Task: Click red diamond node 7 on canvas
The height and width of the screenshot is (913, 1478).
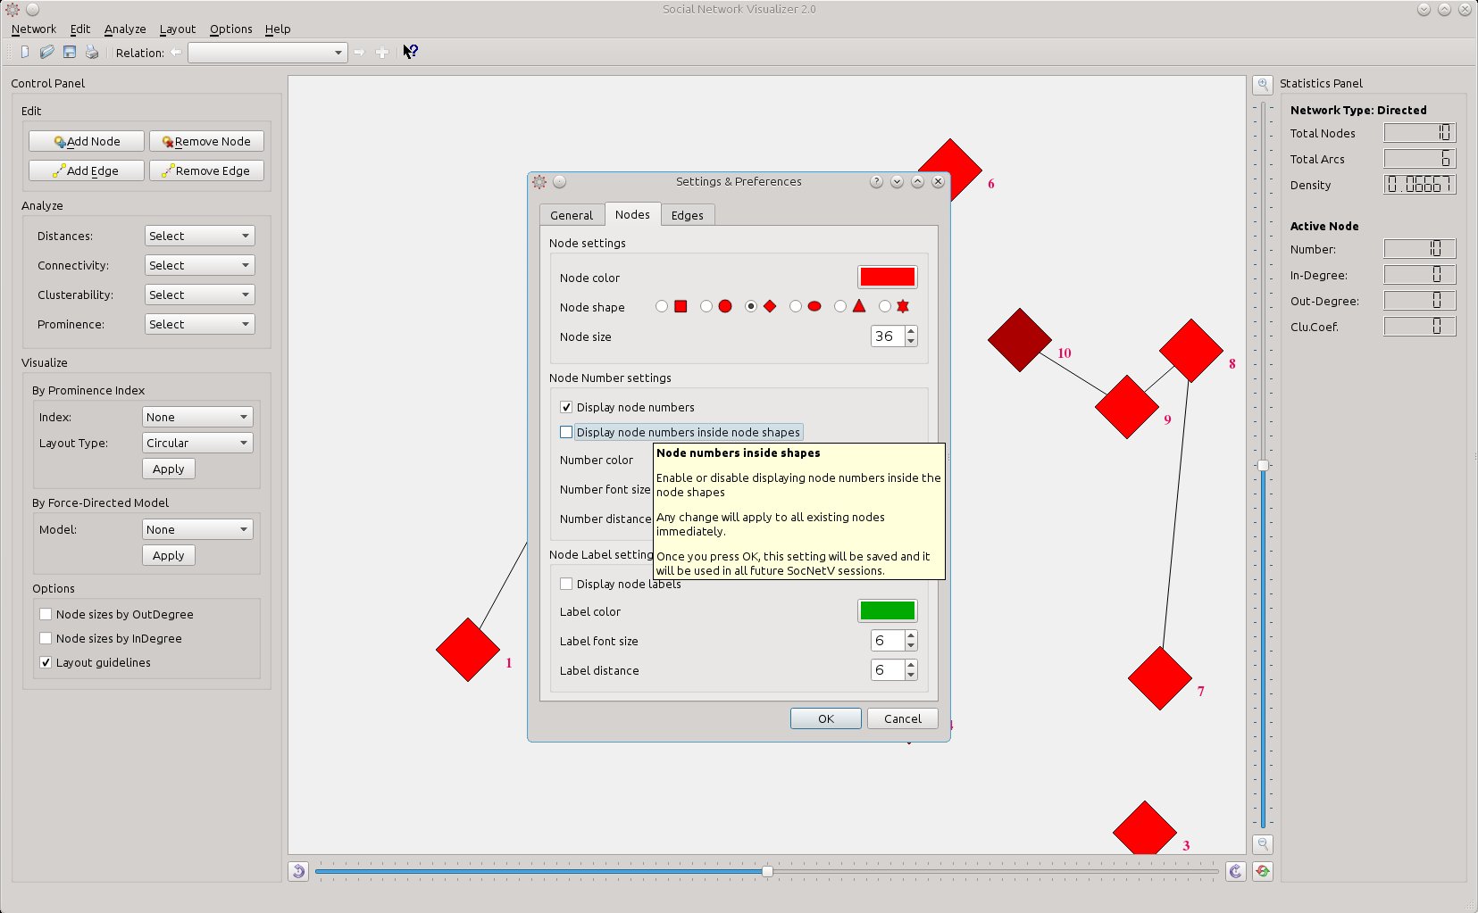Action: (1160, 678)
